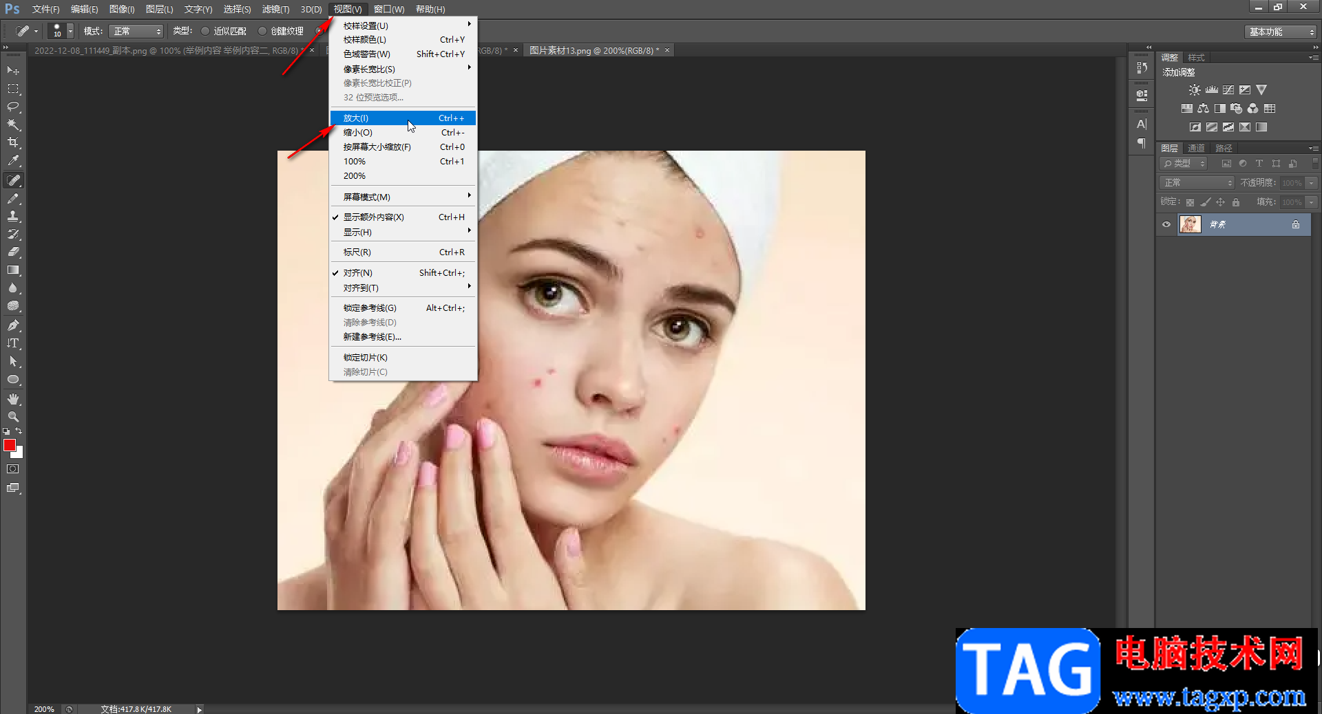
Task: Add a Brightness/Contrast adjustment
Action: (1195, 90)
